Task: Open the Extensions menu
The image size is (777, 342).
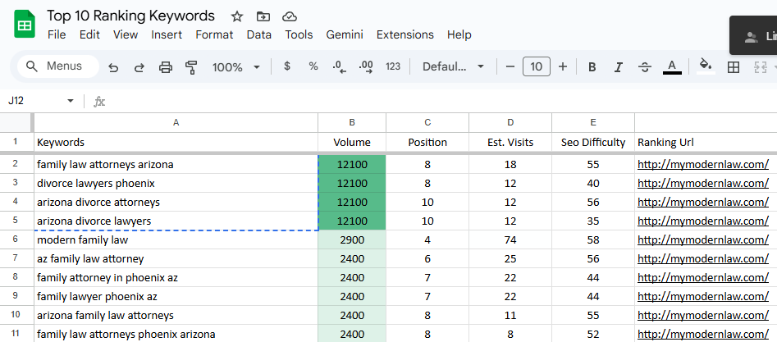Action: (x=404, y=34)
